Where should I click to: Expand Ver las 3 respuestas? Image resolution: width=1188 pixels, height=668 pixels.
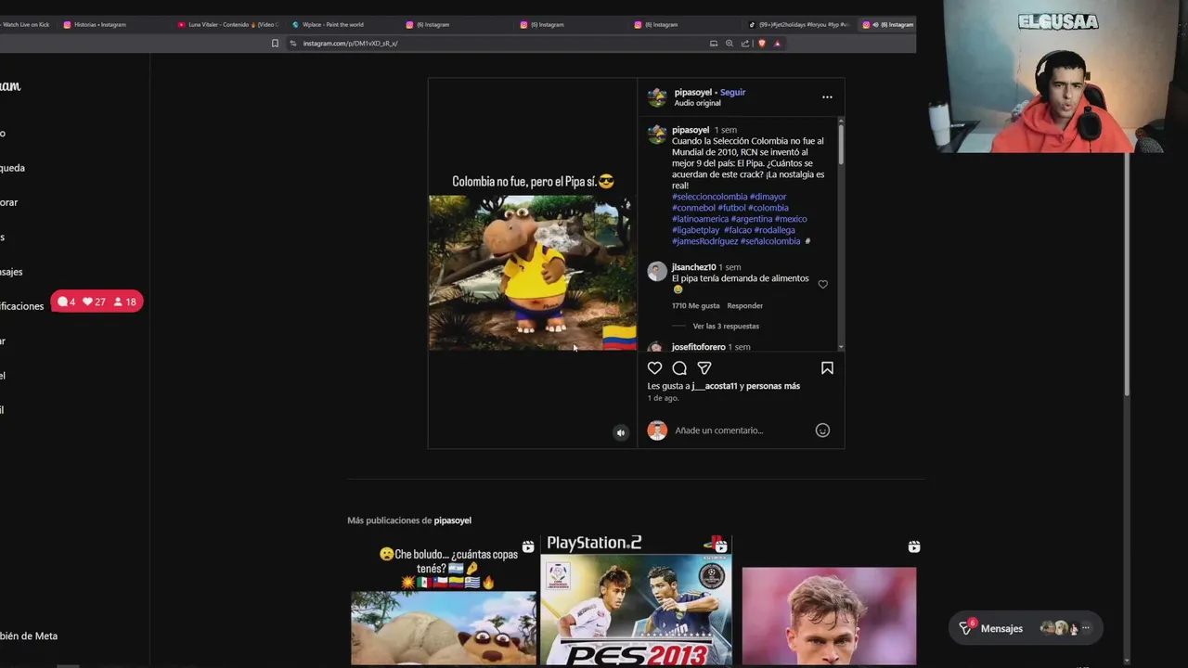click(726, 326)
